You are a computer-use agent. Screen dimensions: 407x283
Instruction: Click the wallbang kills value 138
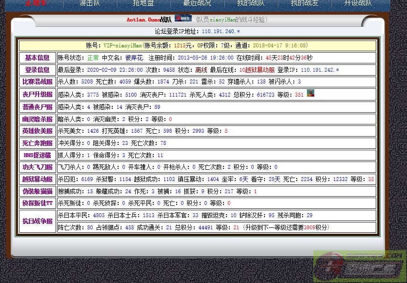pos(262,82)
